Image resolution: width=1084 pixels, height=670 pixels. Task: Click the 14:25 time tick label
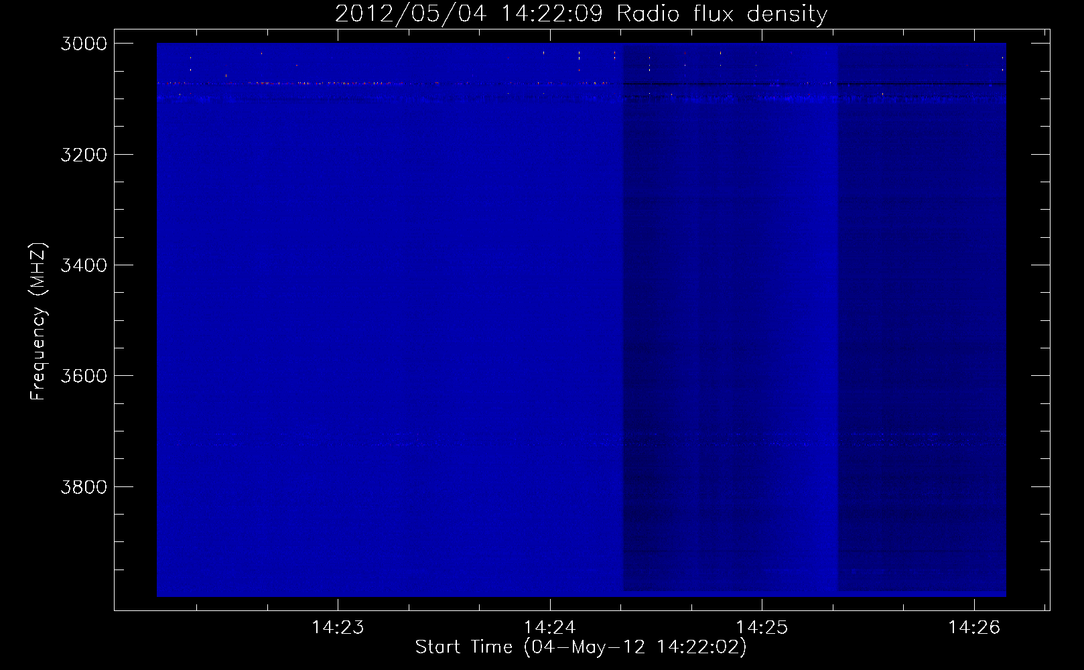pyautogui.click(x=762, y=627)
